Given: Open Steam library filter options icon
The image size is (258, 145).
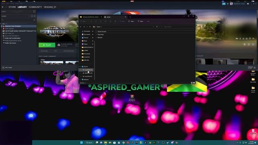Looking at the screenshot, I should point(34,20).
